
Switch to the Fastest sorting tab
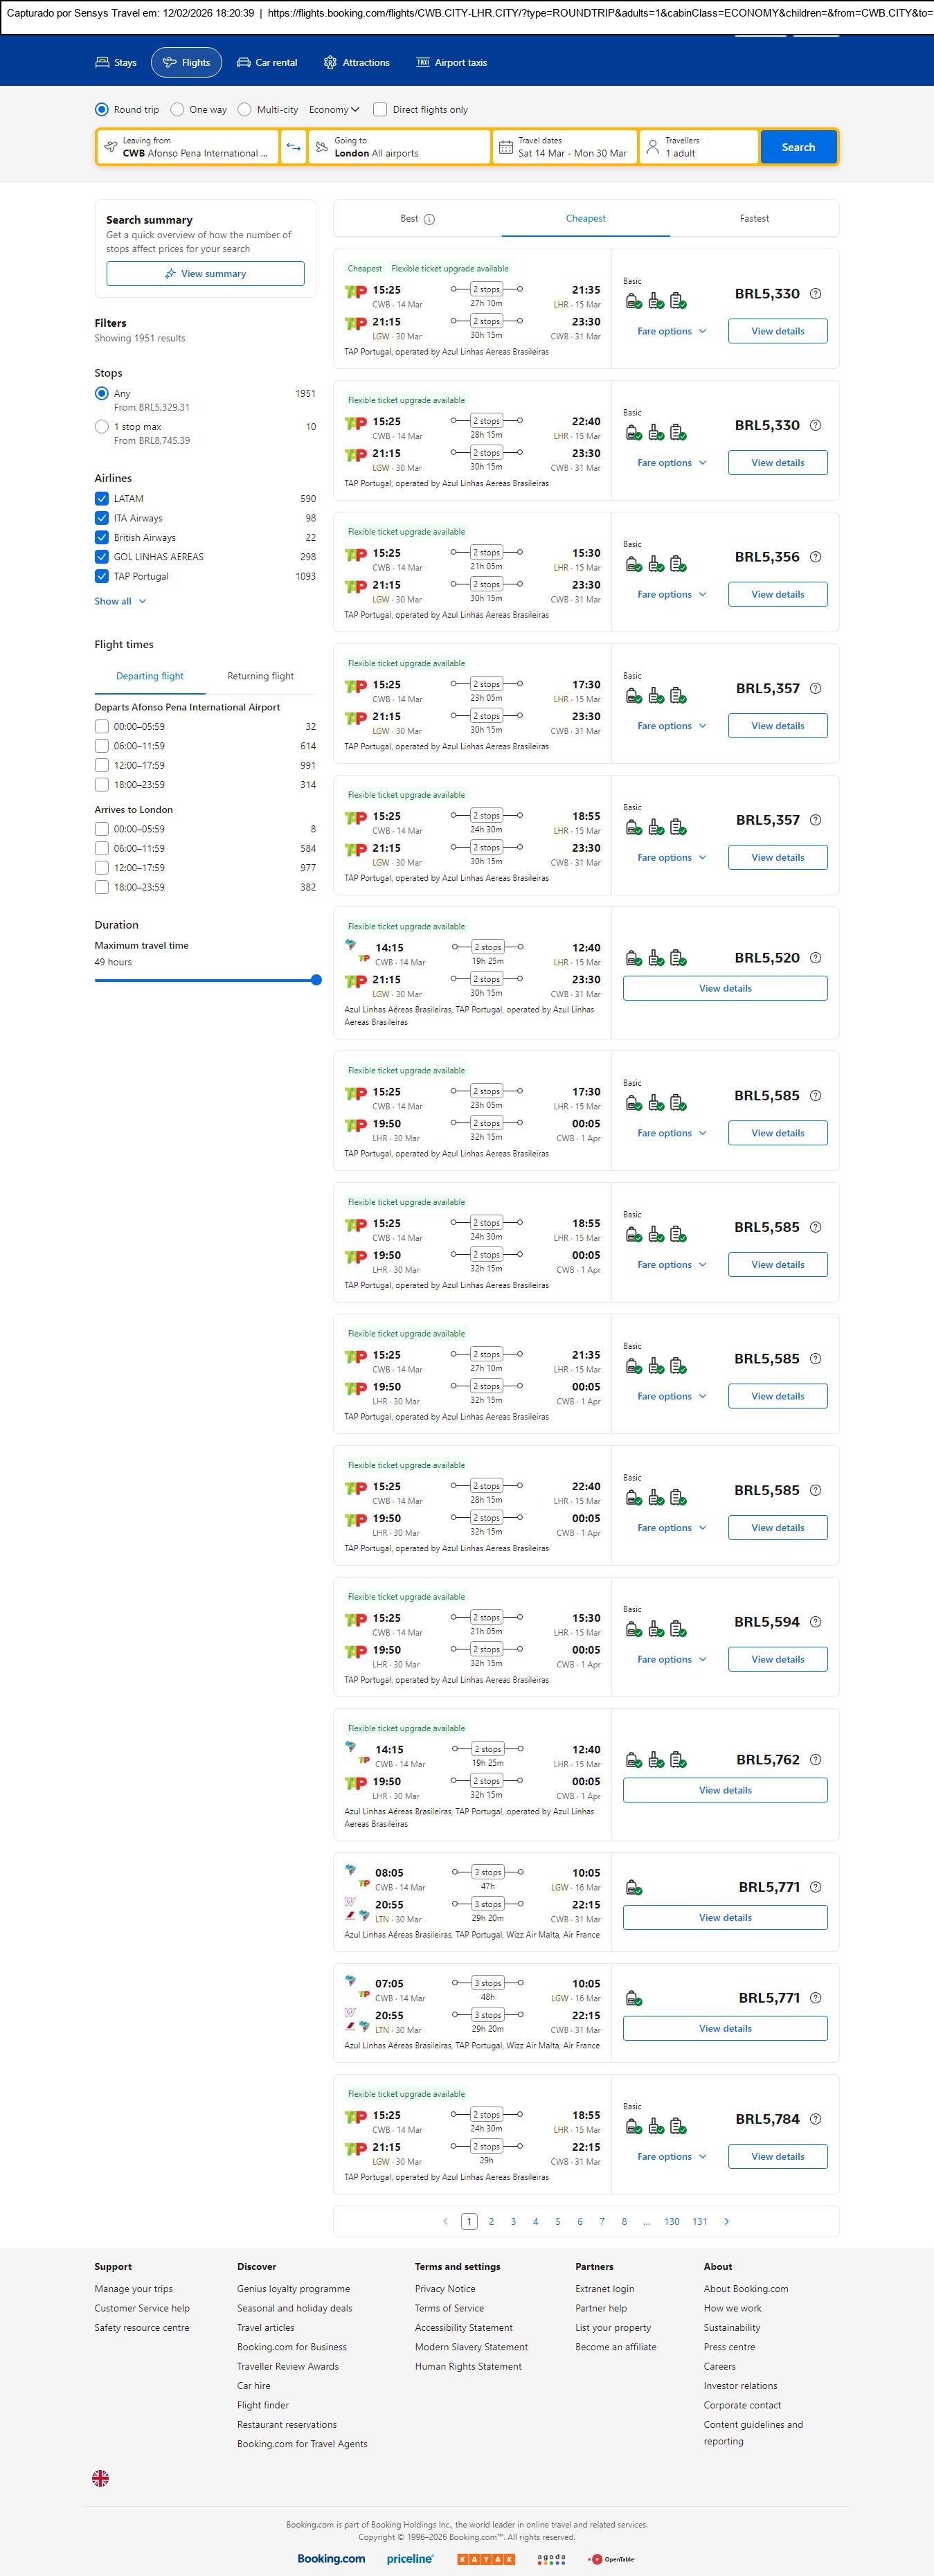(754, 218)
